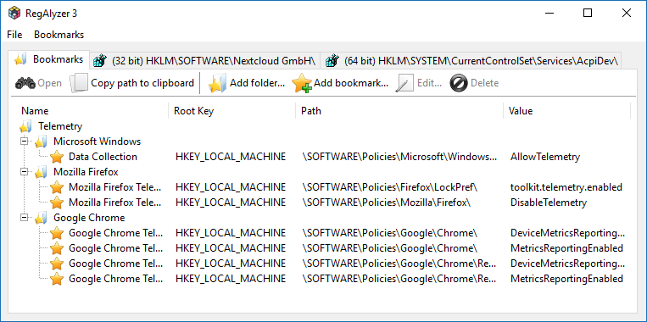647x322 pixels.
Task: Select the toolkit.telemetry.enabled Firefox bookmark row
Action: point(323,187)
